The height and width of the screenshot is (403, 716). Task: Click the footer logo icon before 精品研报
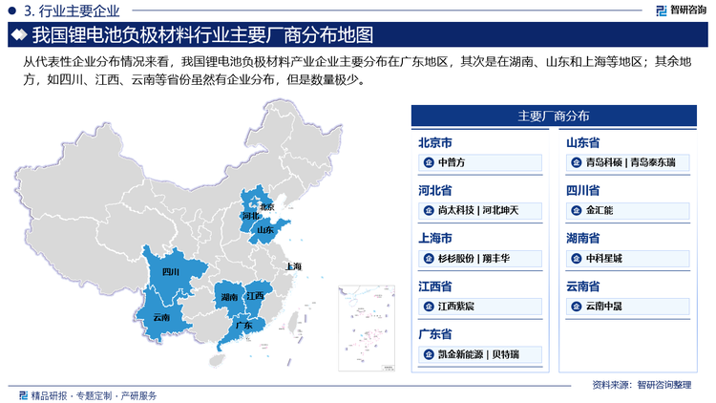[23, 395]
